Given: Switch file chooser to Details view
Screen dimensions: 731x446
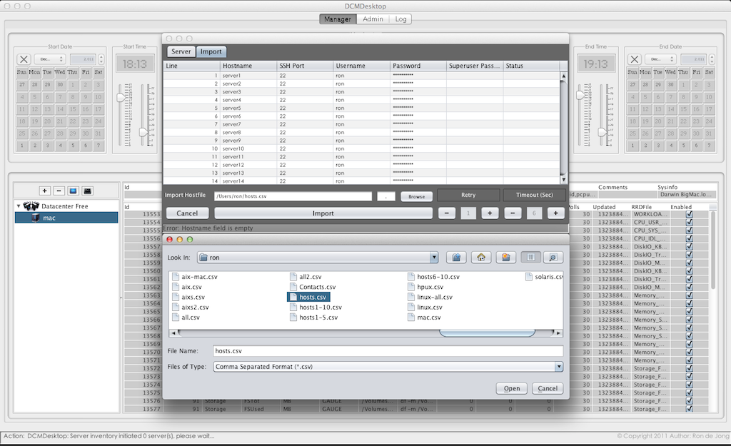Looking at the screenshot, I should coord(552,257).
